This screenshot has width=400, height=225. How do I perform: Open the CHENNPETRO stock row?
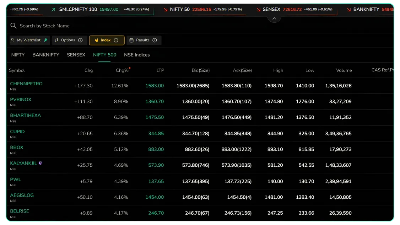click(x=200, y=86)
